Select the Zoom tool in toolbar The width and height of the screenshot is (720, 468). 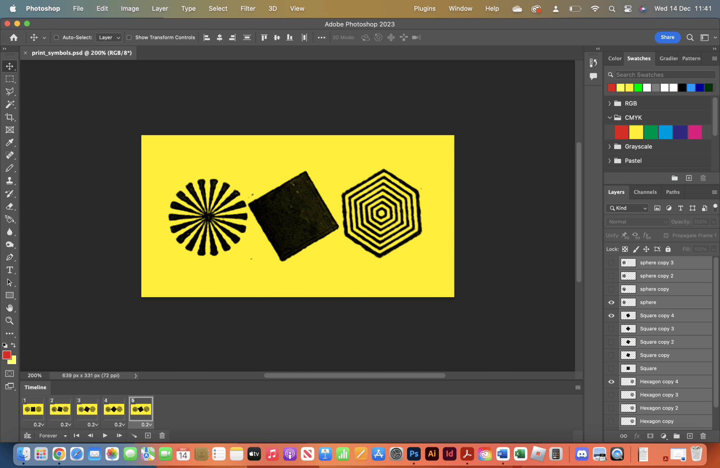coord(10,321)
